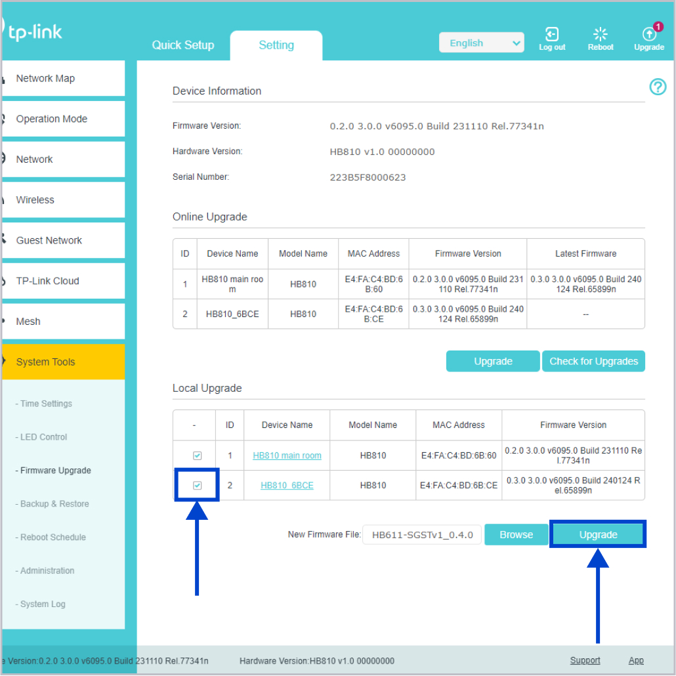Image resolution: width=676 pixels, height=676 pixels.
Task: Open Network Map in sidebar
Action: [x=63, y=79]
